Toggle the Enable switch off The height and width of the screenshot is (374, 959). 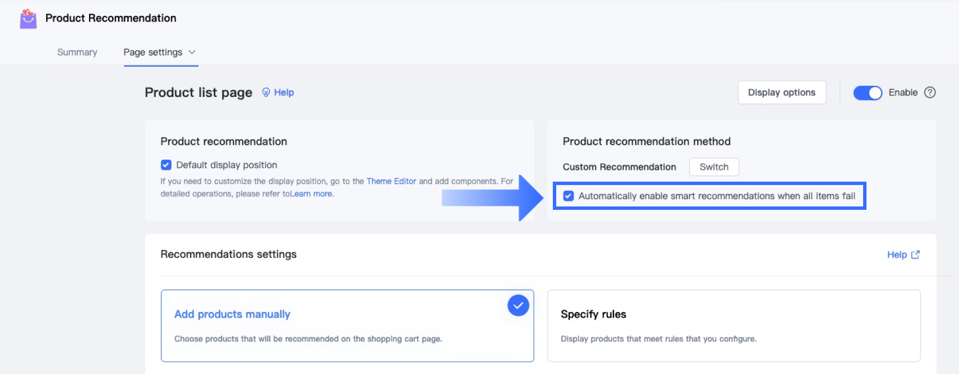click(867, 93)
